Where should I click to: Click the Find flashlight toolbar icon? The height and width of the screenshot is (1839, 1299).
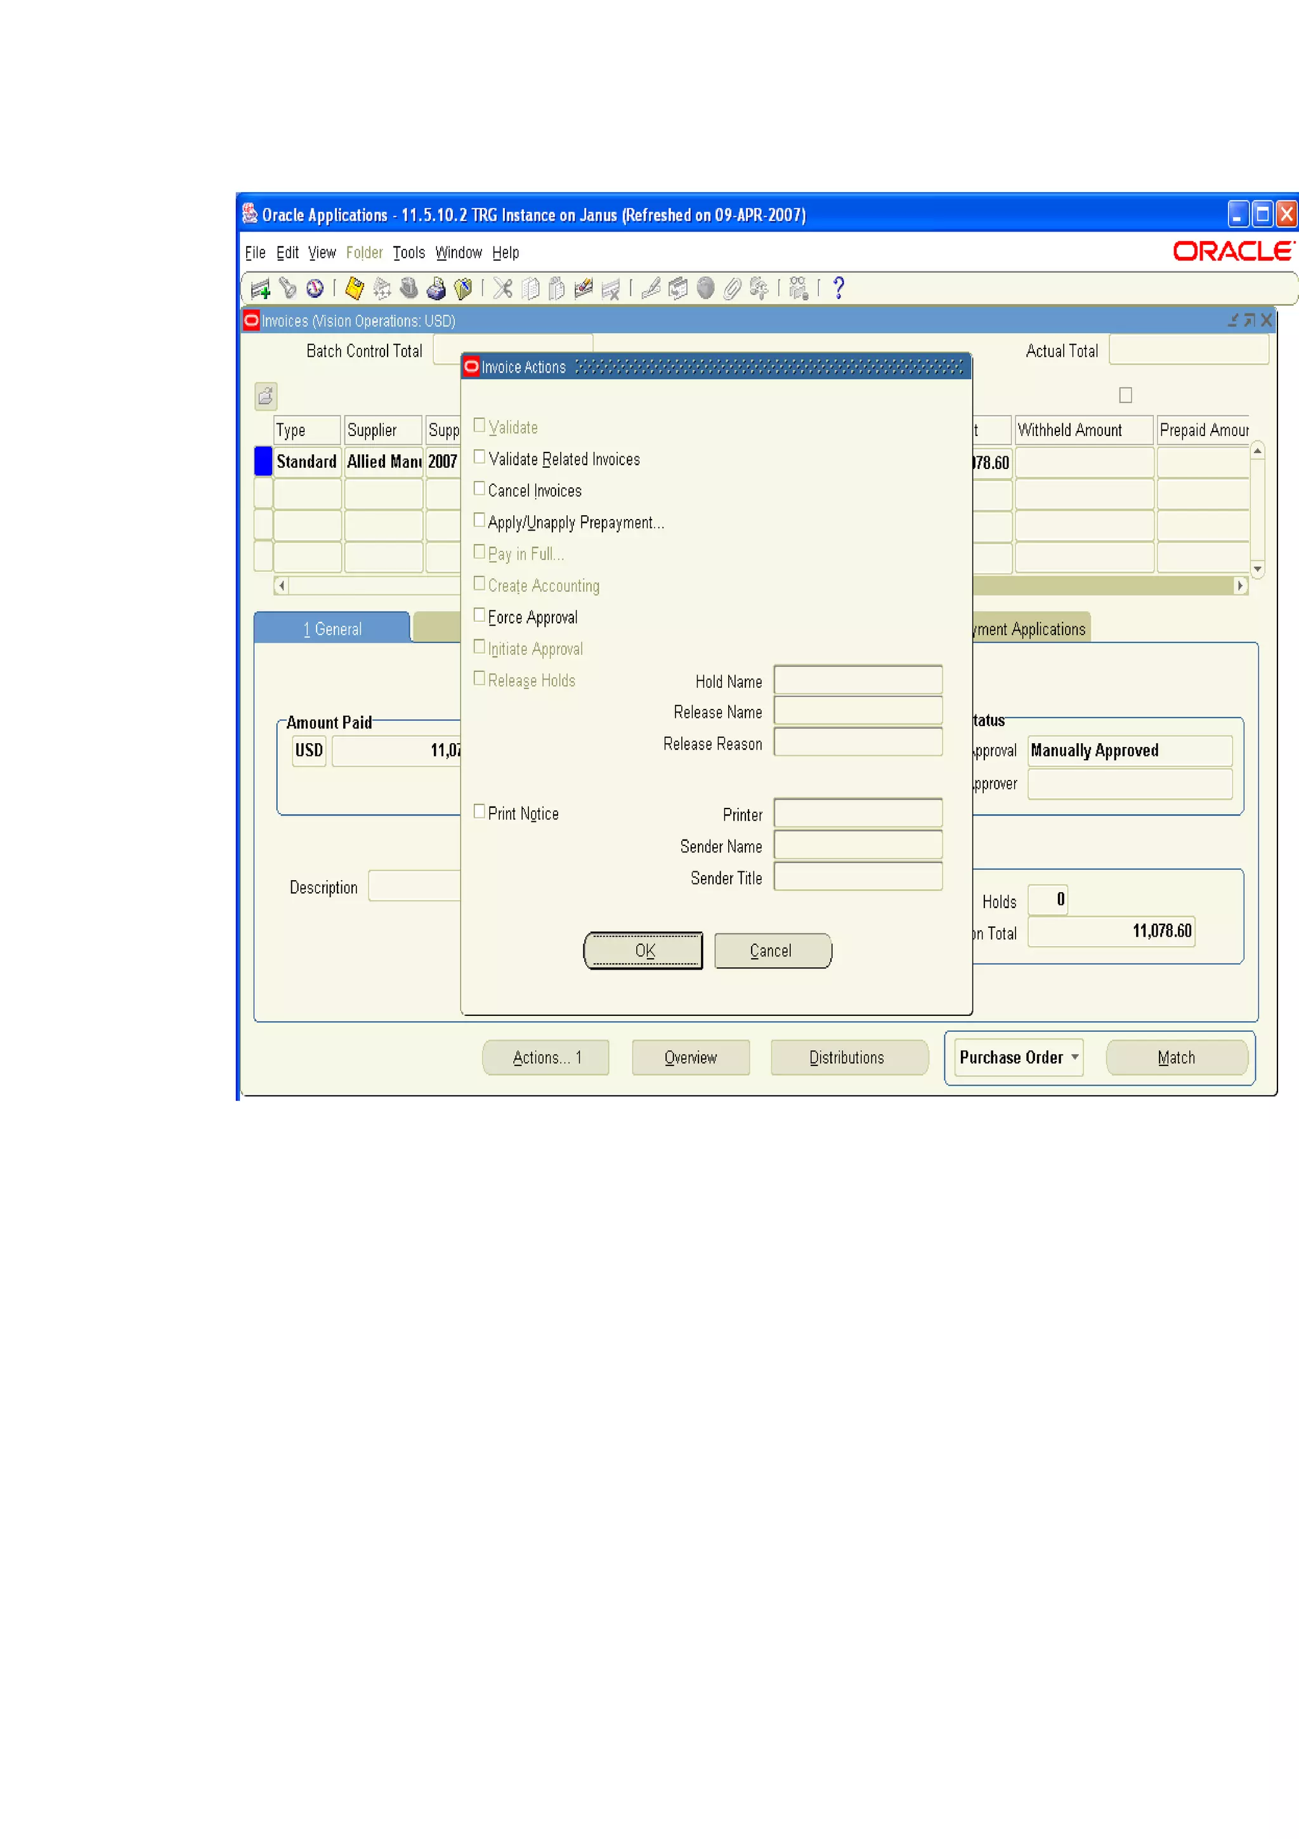287,288
